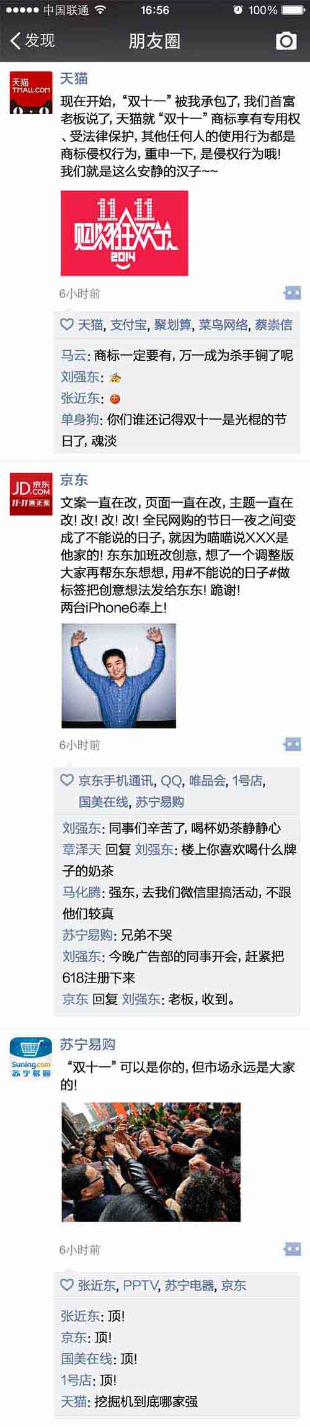Open the 天猫 Tmall avatar icon
Image resolution: width=310 pixels, height=1427 pixels.
tap(31, 93)
